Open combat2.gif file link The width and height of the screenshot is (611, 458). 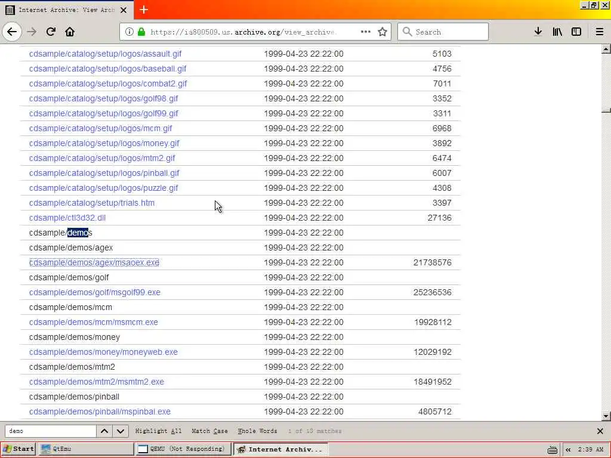108,83
